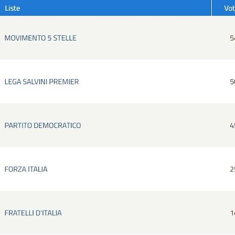Click the LEGA SALVINI PREMIER party name
This screenshot has width=235, height=235.
click(x=42, y=82)
